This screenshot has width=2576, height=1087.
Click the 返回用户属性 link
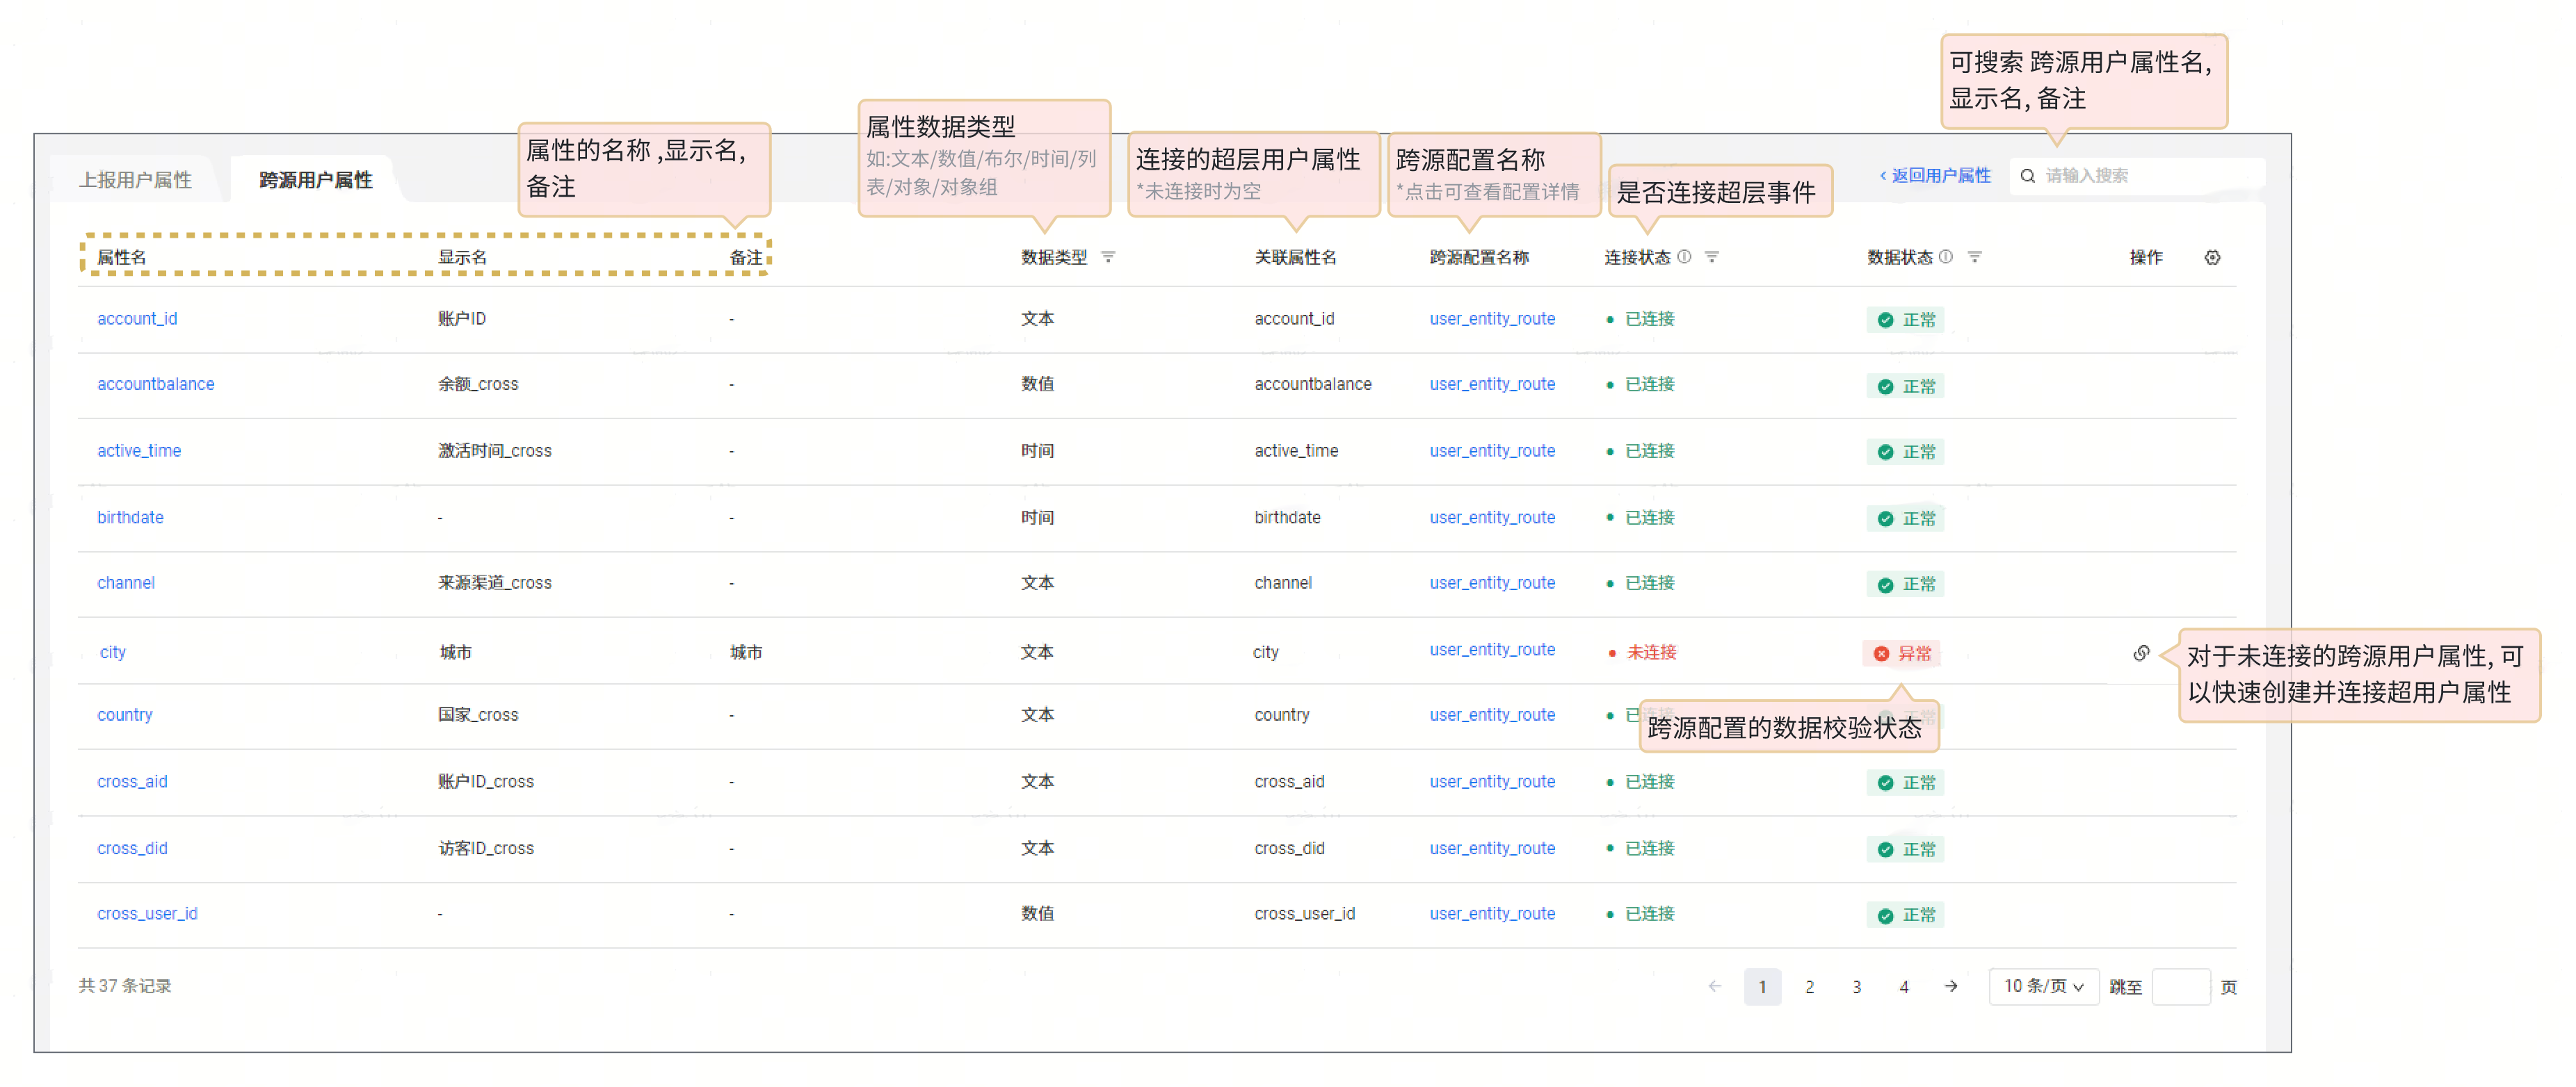[1936, 176]
